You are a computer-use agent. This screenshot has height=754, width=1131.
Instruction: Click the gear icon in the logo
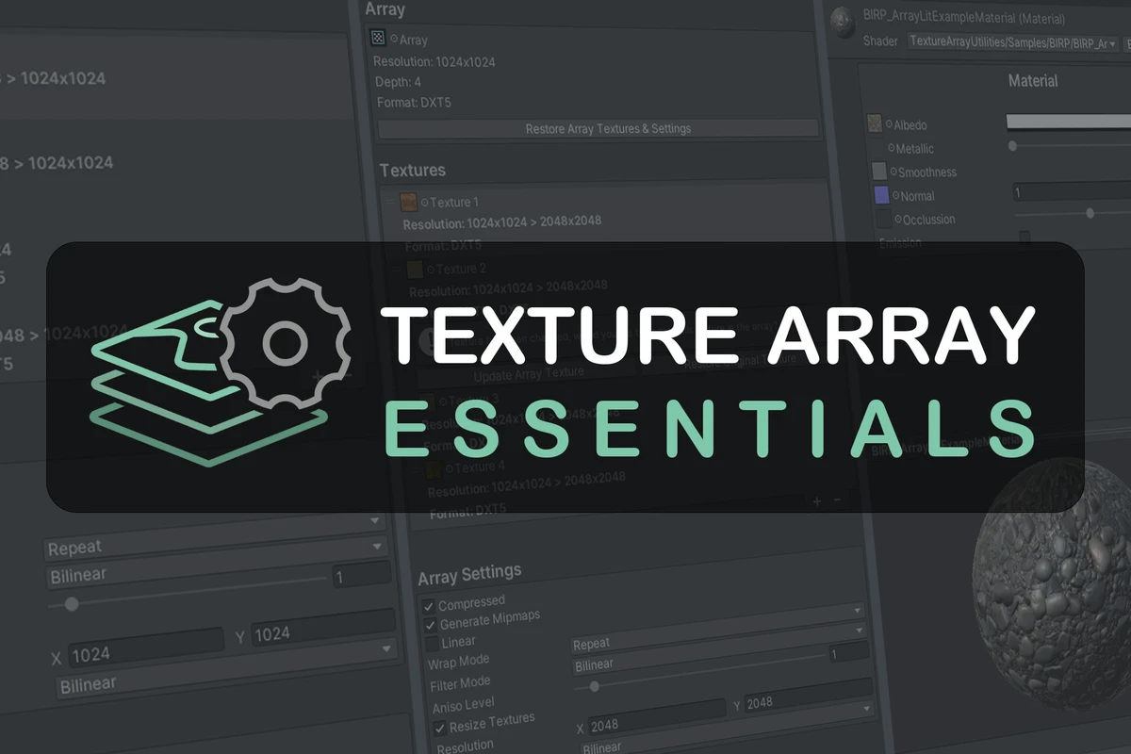[280, 344]
